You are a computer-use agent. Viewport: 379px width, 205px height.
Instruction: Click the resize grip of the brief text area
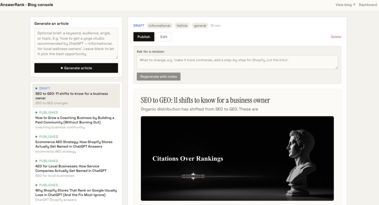pyautogui.click(x=117, y=57)
